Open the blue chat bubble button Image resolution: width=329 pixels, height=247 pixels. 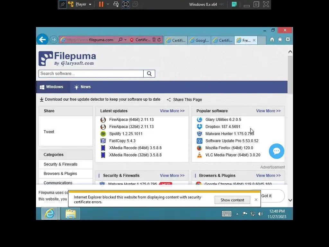(277, 151)
